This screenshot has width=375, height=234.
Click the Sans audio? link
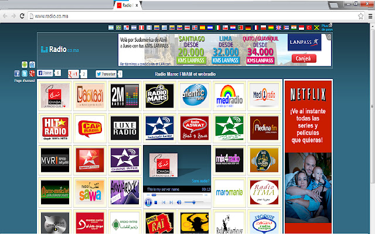coord(200,181)
